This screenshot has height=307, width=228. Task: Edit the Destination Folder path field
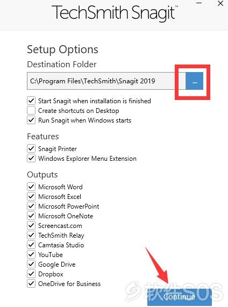(106, 81)
